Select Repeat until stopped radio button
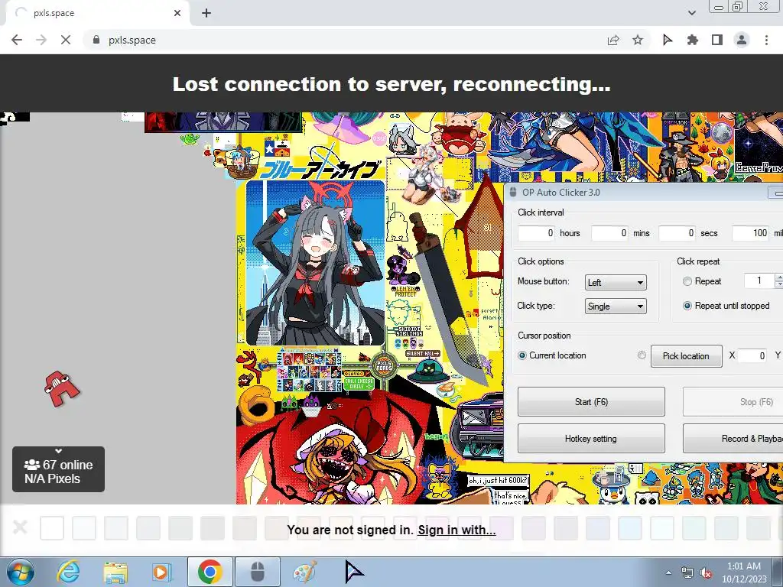The image size is (783, 587). (687, 306)
